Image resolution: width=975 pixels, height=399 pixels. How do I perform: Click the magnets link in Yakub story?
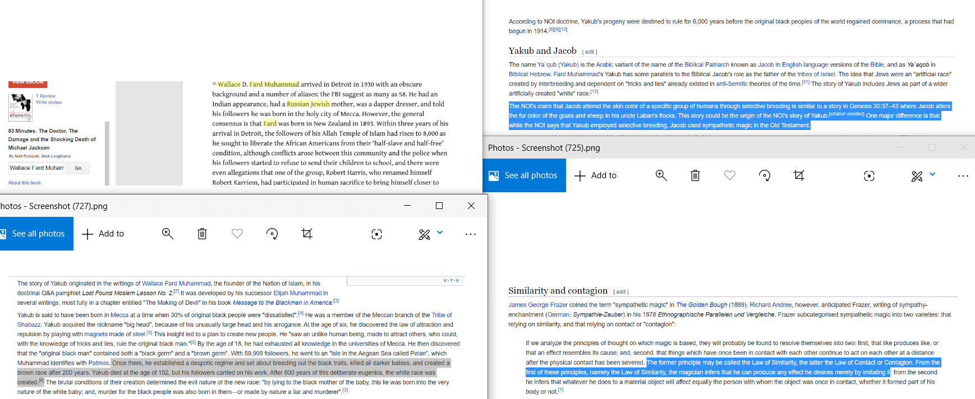pos(96,335)
